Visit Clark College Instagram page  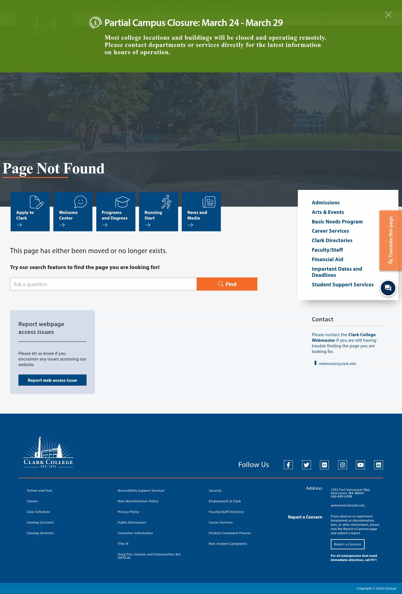pos(343,465)
